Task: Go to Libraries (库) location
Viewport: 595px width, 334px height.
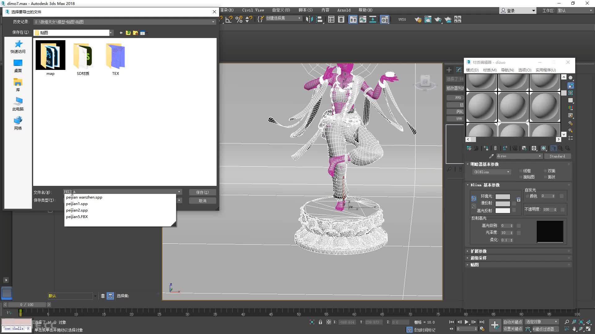Action: pos(18,85)
